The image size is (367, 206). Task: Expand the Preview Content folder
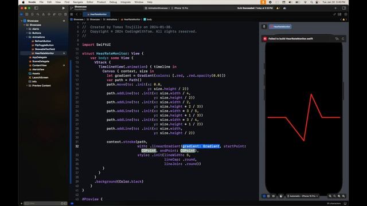27,85
